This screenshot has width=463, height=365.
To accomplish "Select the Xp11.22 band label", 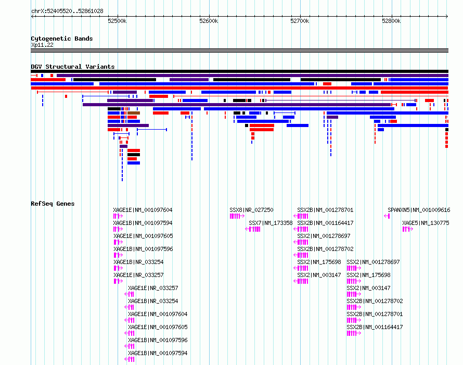I will click(x=42, y=45).
